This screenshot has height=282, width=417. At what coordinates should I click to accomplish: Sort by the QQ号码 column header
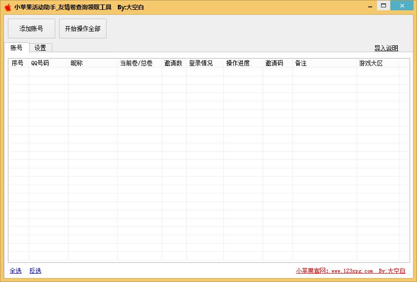point(40,63)
